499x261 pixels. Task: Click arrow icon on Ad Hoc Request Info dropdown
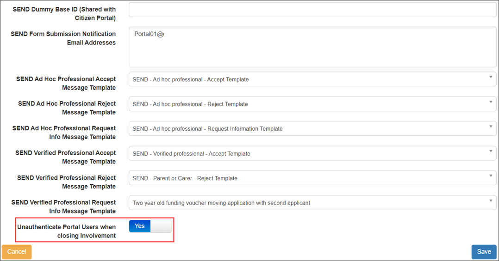[491, 127]
